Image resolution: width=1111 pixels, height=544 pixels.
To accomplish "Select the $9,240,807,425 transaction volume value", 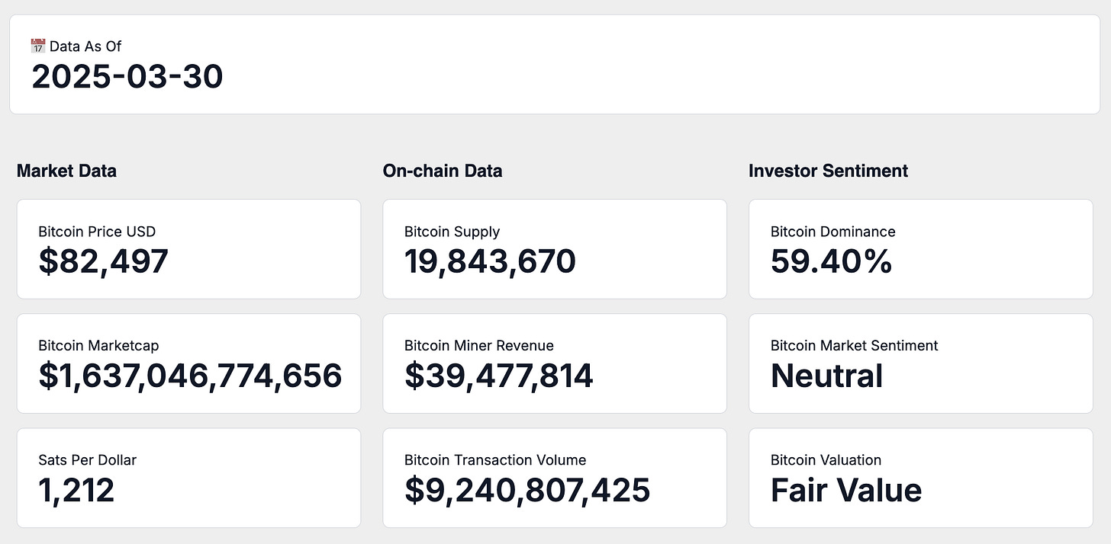I will pos(527,490).
